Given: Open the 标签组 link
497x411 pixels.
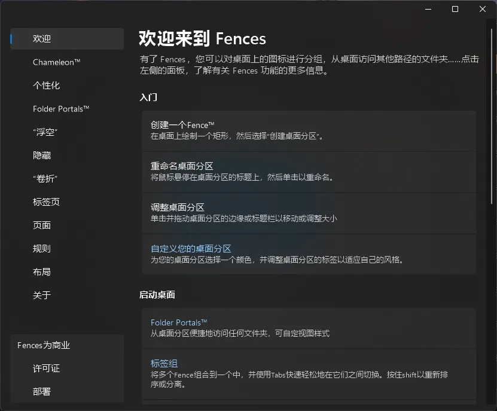Looking at the screenshot, I should [x=164, y=363].
